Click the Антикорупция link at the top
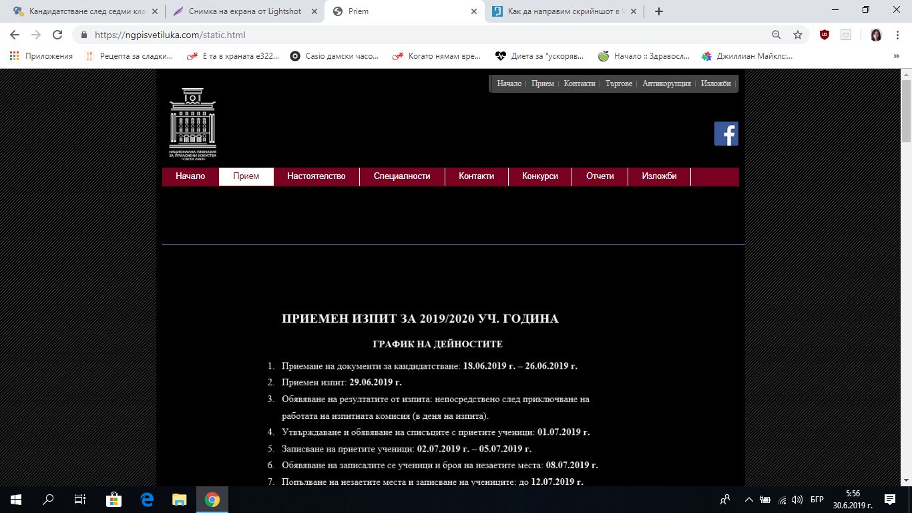This screenshot has height=513, width=912. 666,83
